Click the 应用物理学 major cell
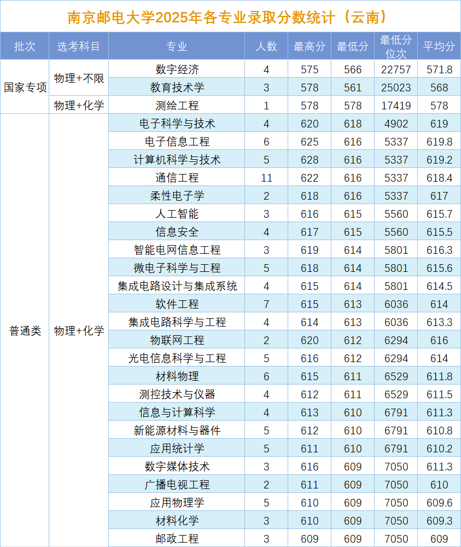The height and width of the screenshot is (547, 461). point(177,503)
